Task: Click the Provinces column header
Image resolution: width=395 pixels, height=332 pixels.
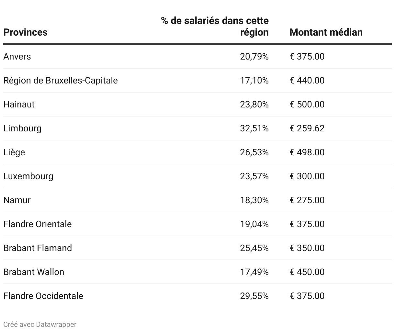Action: click(25, 32)
